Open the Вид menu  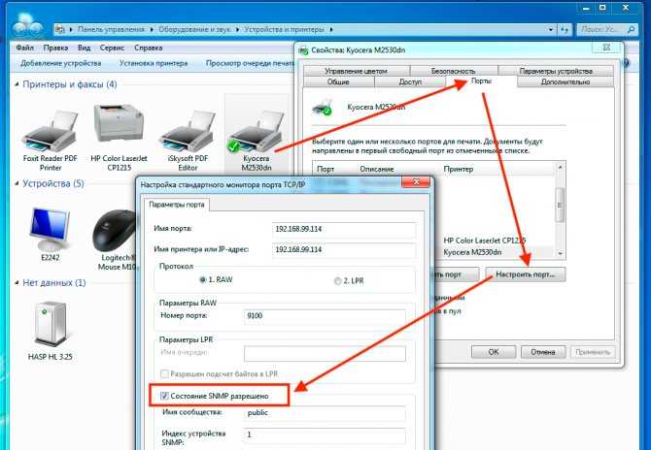pyautogui.click(x=84, y=48)
